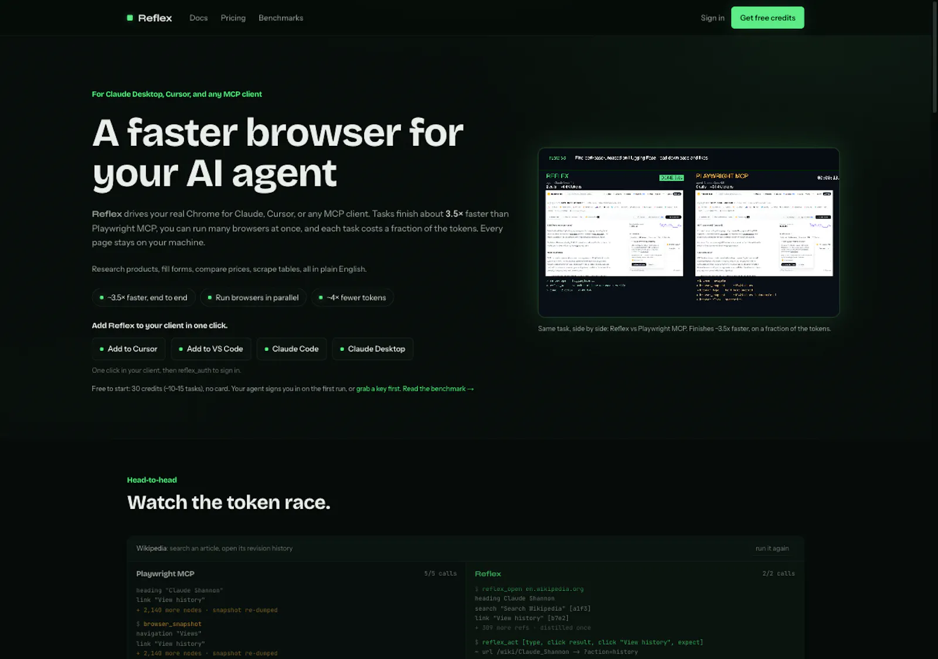
Task: Go to the Pricing page
Action: pyautogui.click(x=233, y=18)
